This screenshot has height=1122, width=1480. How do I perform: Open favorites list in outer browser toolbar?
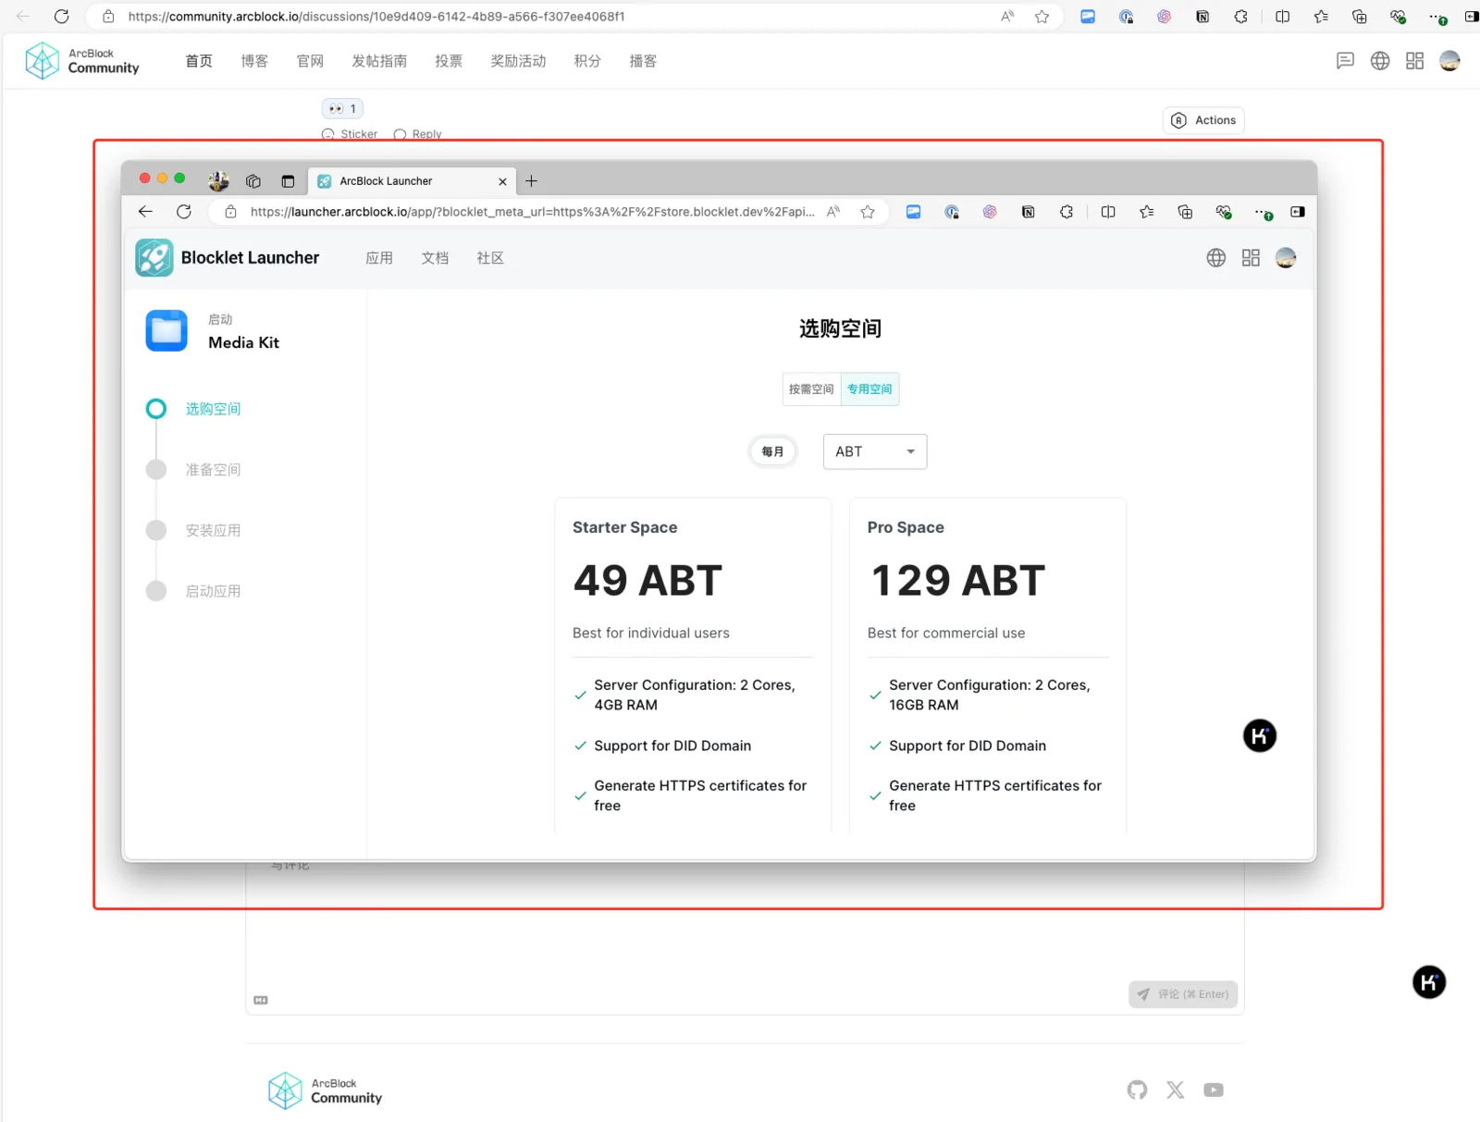click(1321, 17)
